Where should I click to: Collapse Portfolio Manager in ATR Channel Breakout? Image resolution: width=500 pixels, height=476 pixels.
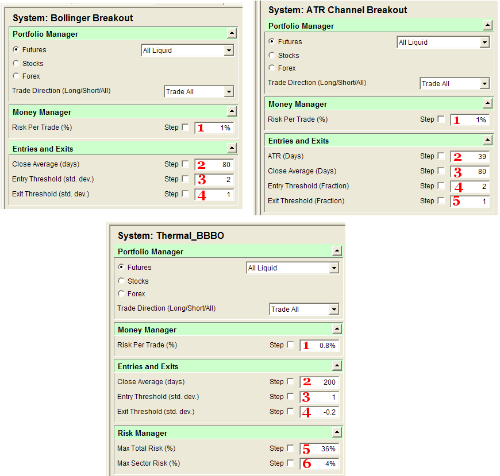tap(489, 25)
